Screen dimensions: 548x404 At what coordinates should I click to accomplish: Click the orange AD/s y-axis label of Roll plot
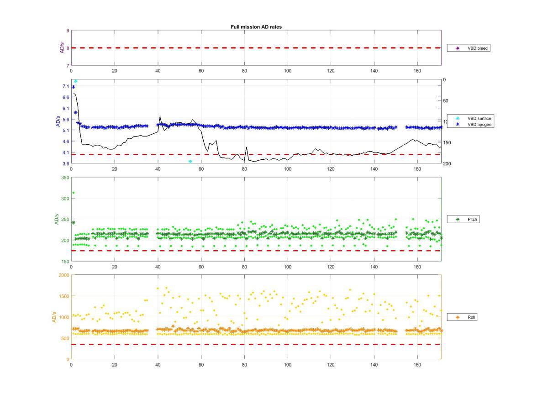(54, 317)
